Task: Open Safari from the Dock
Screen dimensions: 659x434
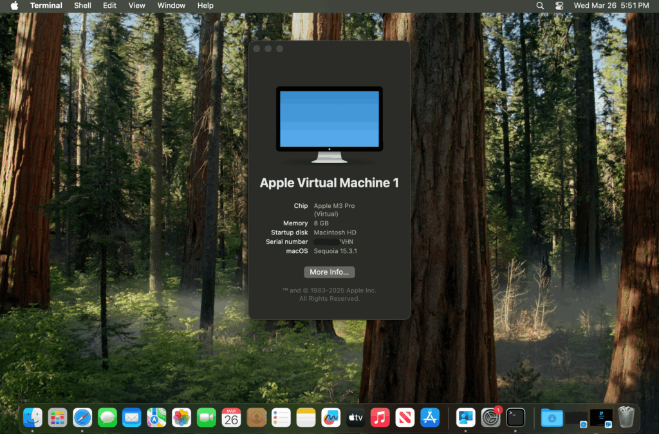Action: point(82,417)
